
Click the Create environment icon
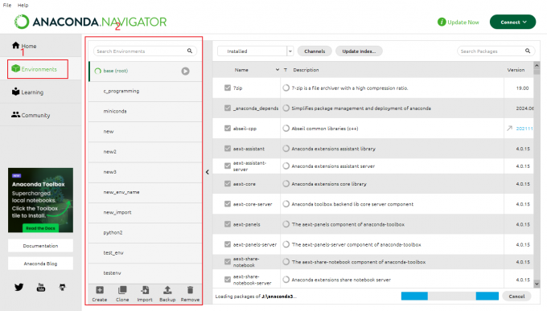100,290
